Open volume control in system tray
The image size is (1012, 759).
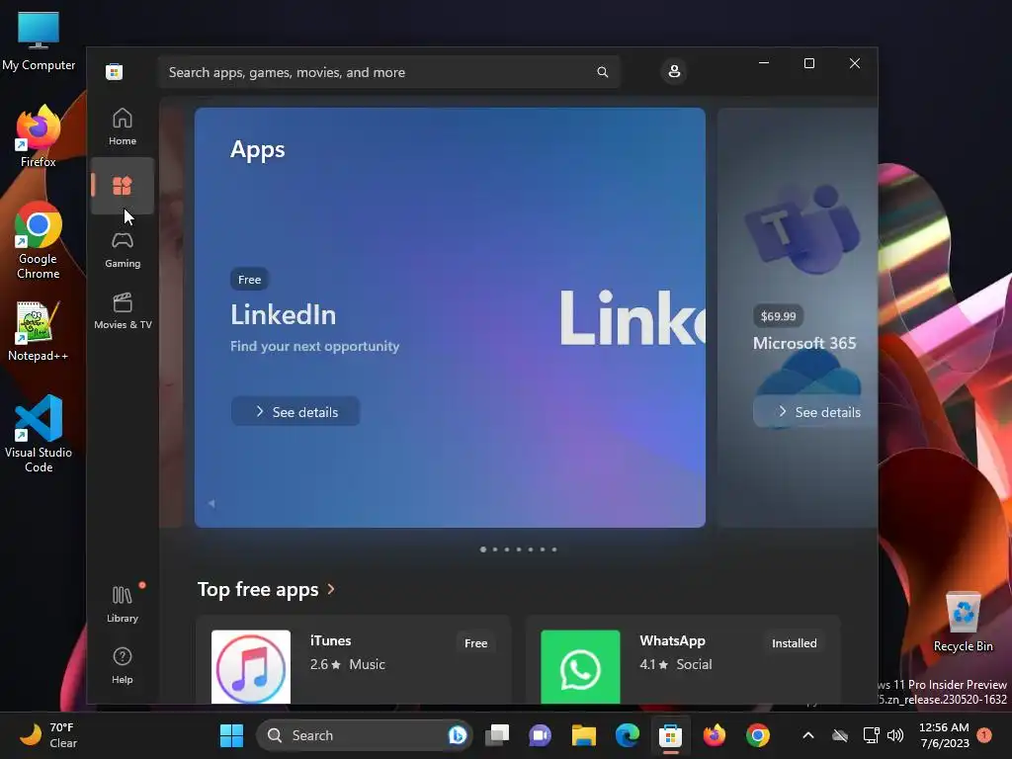[x=895, y=735]
